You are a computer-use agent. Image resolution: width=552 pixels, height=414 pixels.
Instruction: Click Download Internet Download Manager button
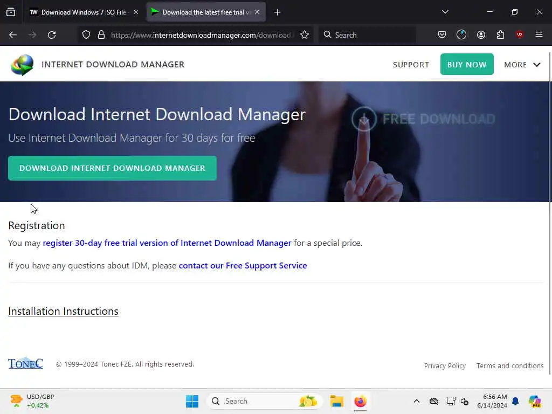coord(112,168)
